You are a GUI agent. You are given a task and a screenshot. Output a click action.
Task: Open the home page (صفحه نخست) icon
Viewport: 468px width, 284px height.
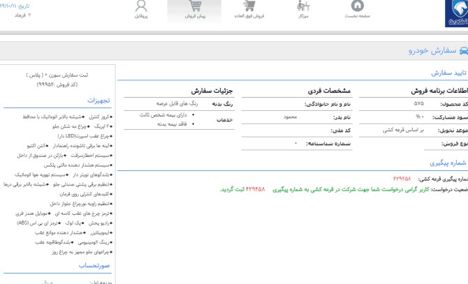357,6
